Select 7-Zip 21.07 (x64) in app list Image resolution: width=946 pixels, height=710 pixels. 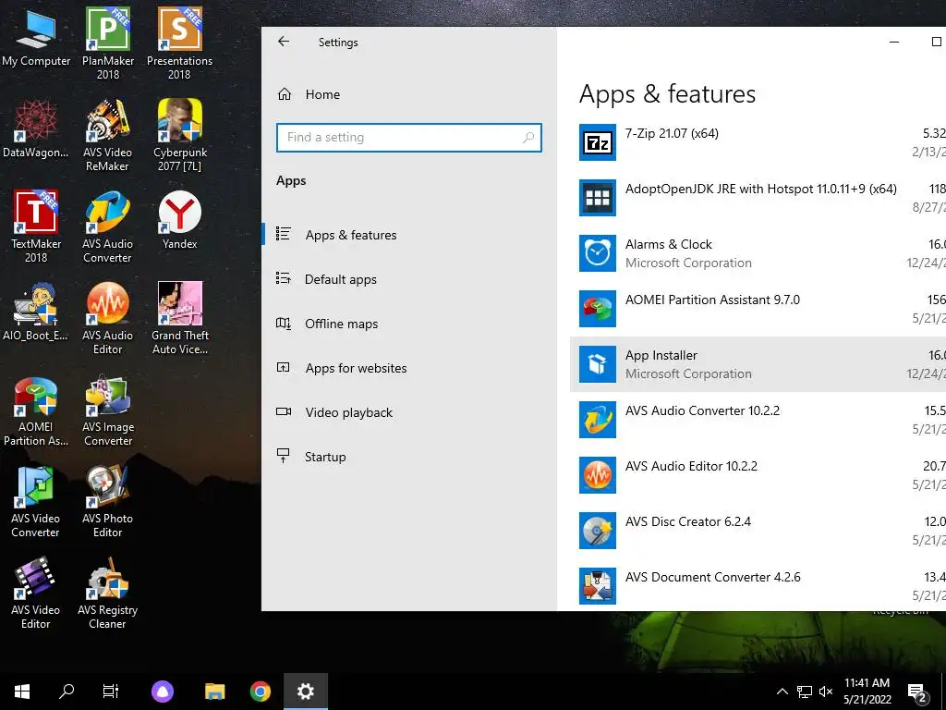pos(758,142)
